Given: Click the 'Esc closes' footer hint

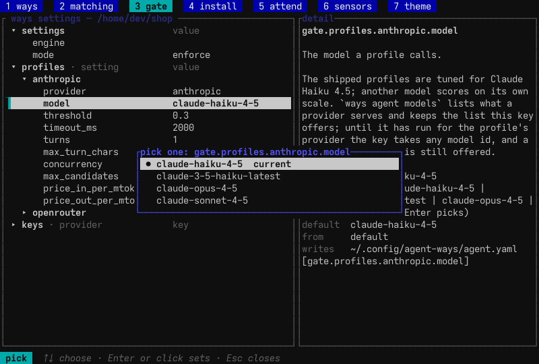Looking at the screenshot, I should point(253,358).
